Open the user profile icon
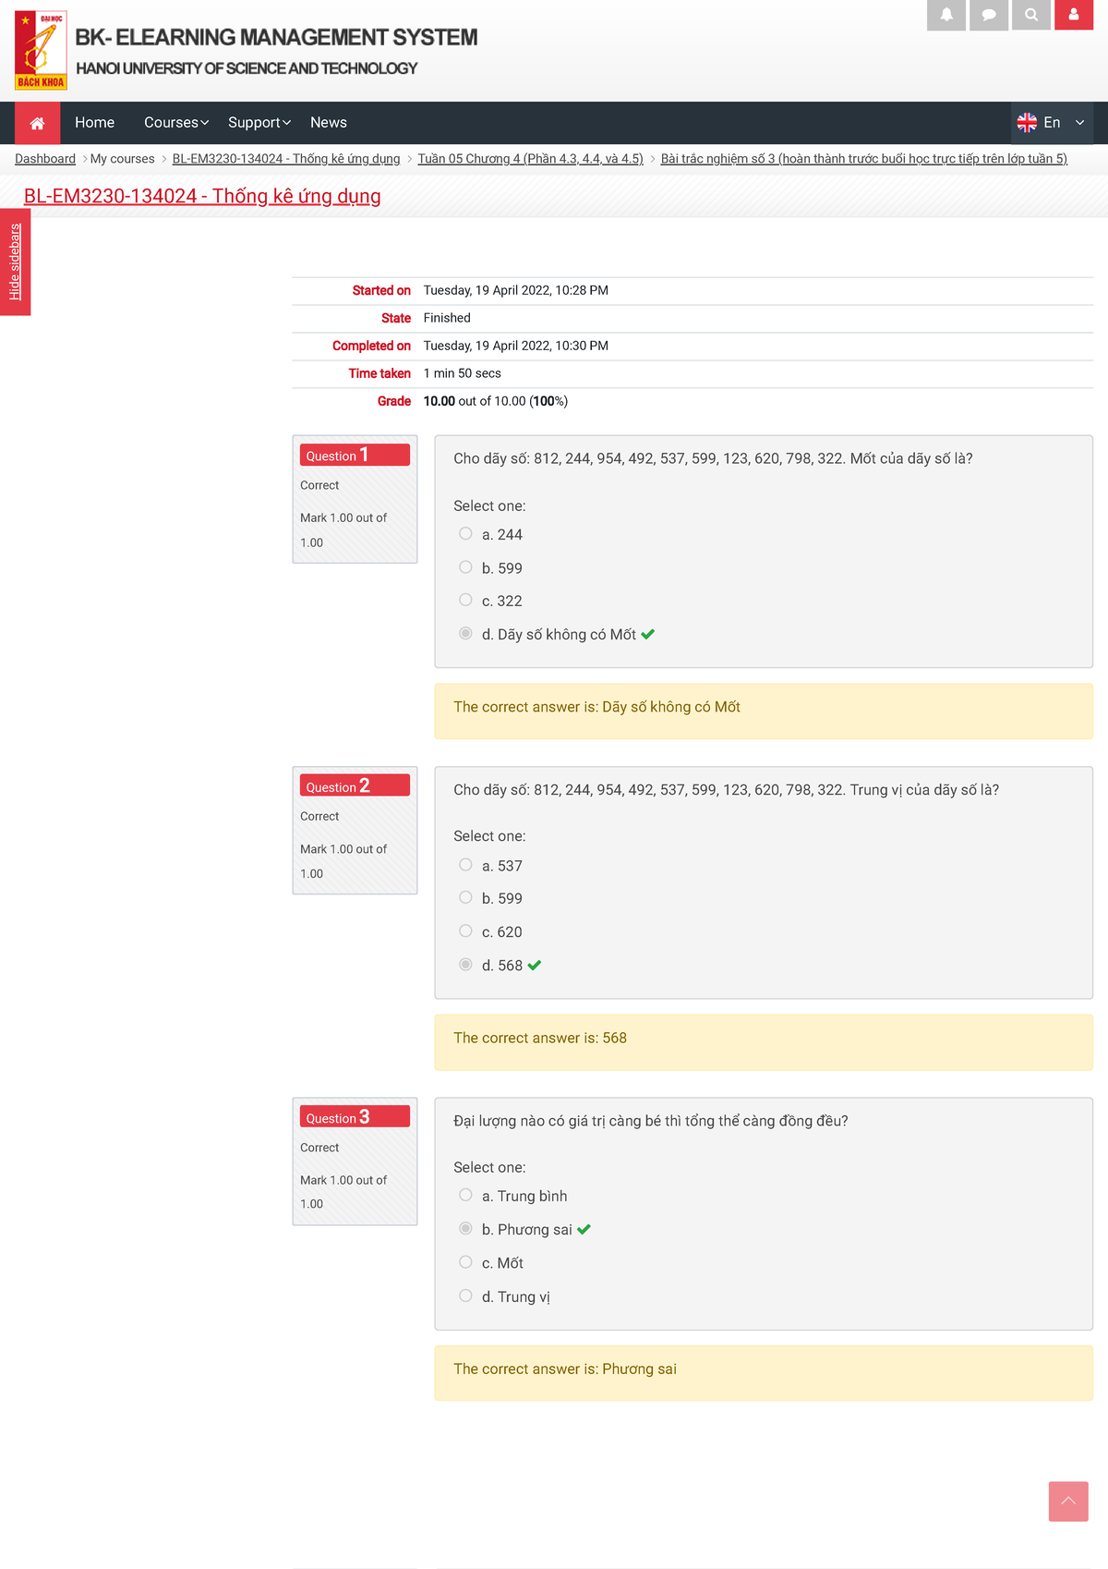The height and width of the screenshot is (1569, 1108). click(x=1073, y=15)
